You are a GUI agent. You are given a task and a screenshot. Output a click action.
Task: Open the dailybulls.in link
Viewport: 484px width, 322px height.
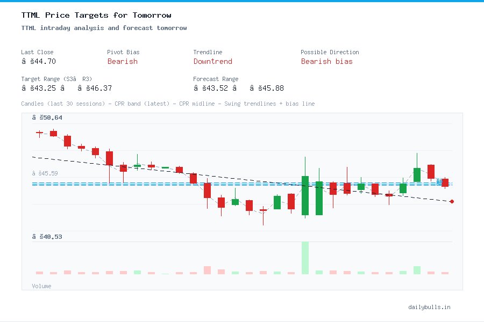[430, 307]
